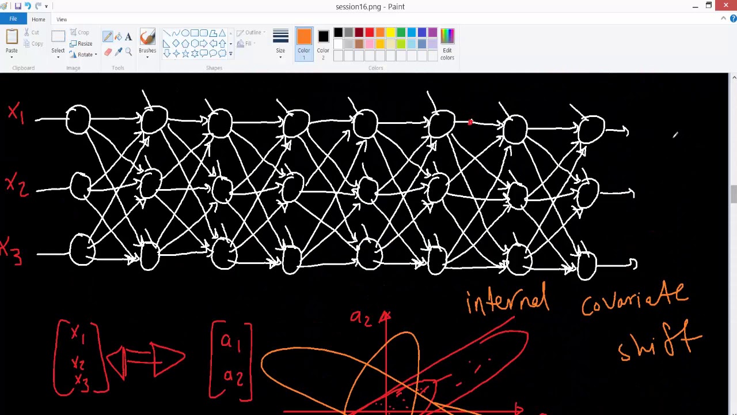Choose the Polygon shape

point(212,33)
